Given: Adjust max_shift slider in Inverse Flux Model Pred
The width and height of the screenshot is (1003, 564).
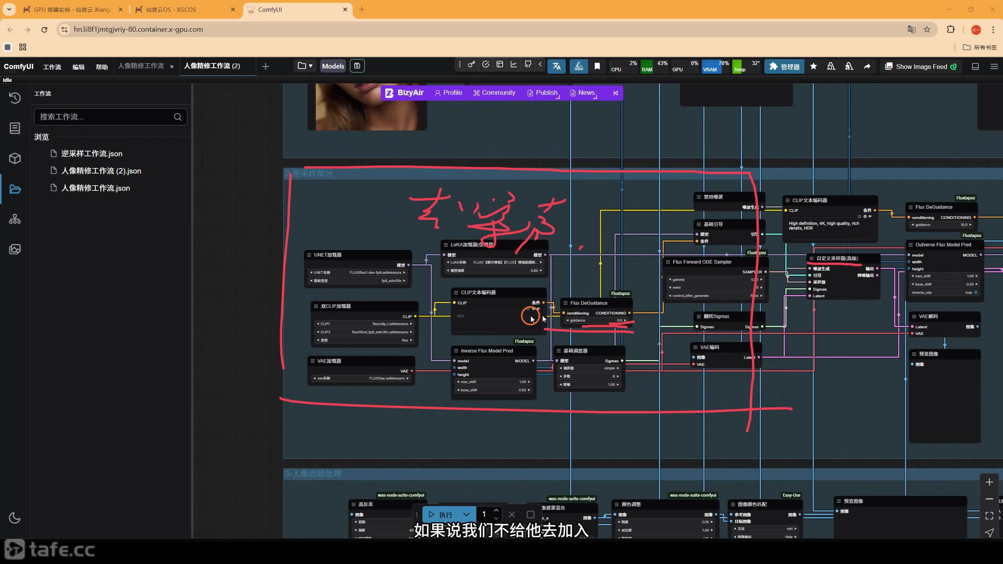Looking at the screenshot, I should [x=494, y=382].
